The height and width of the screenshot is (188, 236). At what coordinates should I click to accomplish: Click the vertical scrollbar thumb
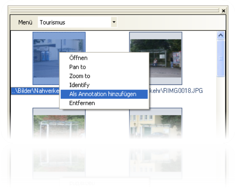(221, 58)
